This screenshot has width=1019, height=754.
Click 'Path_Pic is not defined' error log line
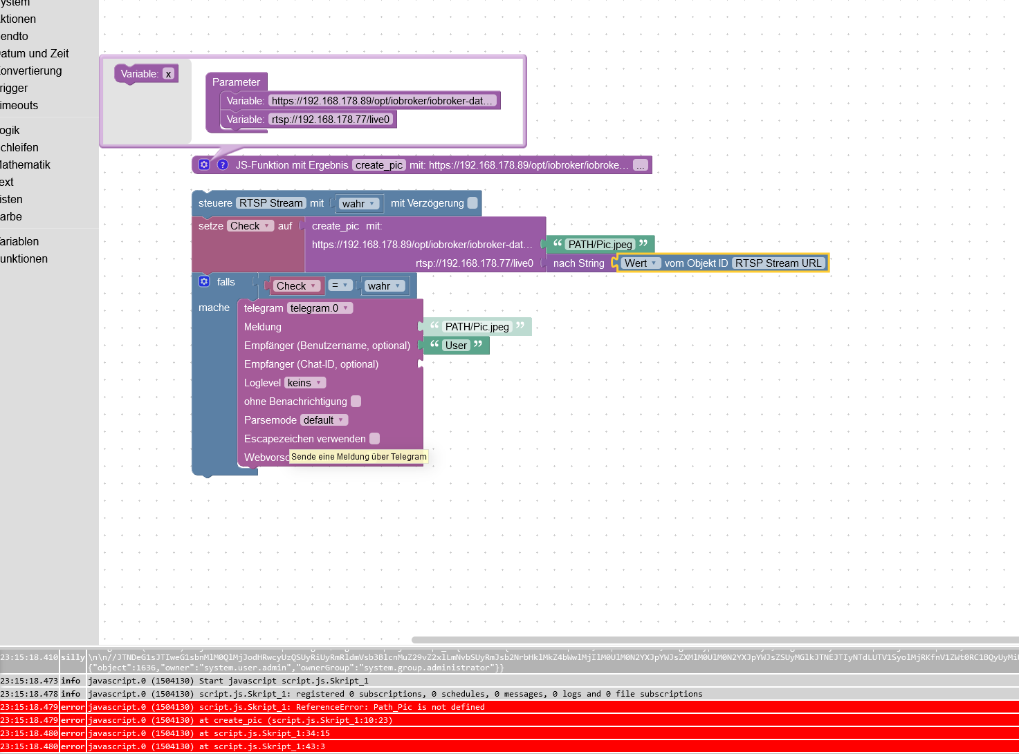509,707
